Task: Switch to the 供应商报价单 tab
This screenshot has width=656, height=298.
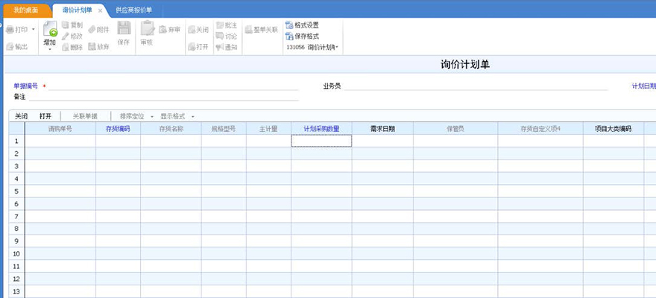Action: click(134, 10)
